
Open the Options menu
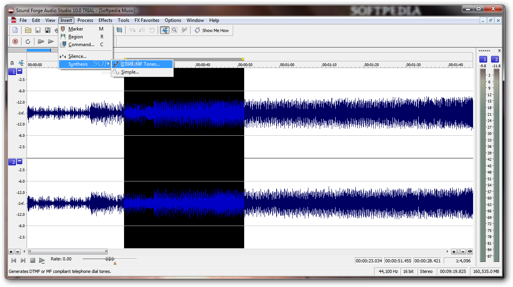(x=173, y=20)
